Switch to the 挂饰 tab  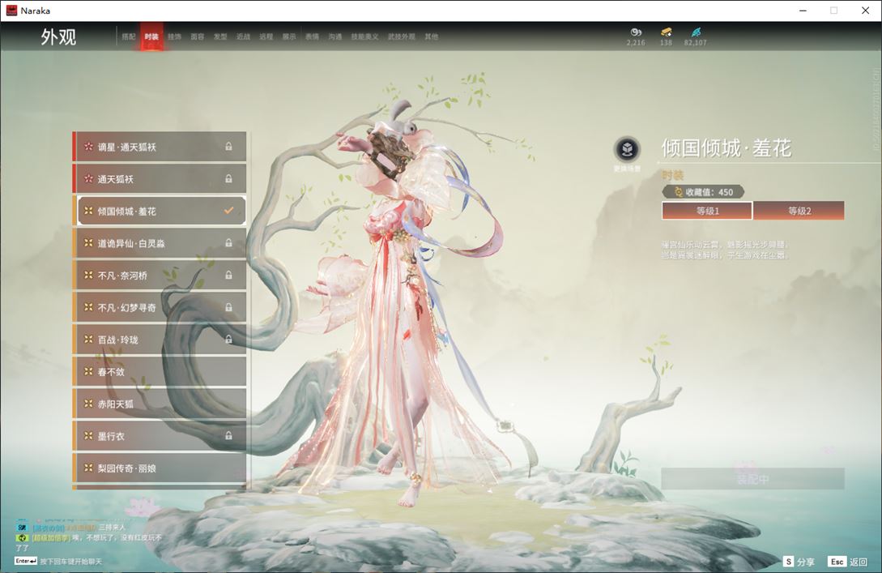(x=174, y=36)
